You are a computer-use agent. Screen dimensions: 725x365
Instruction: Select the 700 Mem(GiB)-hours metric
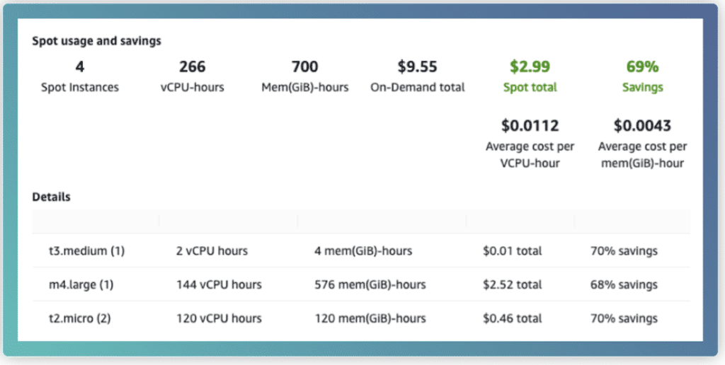tap(304, 67)
